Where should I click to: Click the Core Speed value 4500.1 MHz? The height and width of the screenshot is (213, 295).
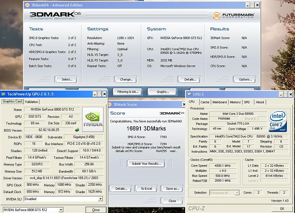click(x=223, y=165)
